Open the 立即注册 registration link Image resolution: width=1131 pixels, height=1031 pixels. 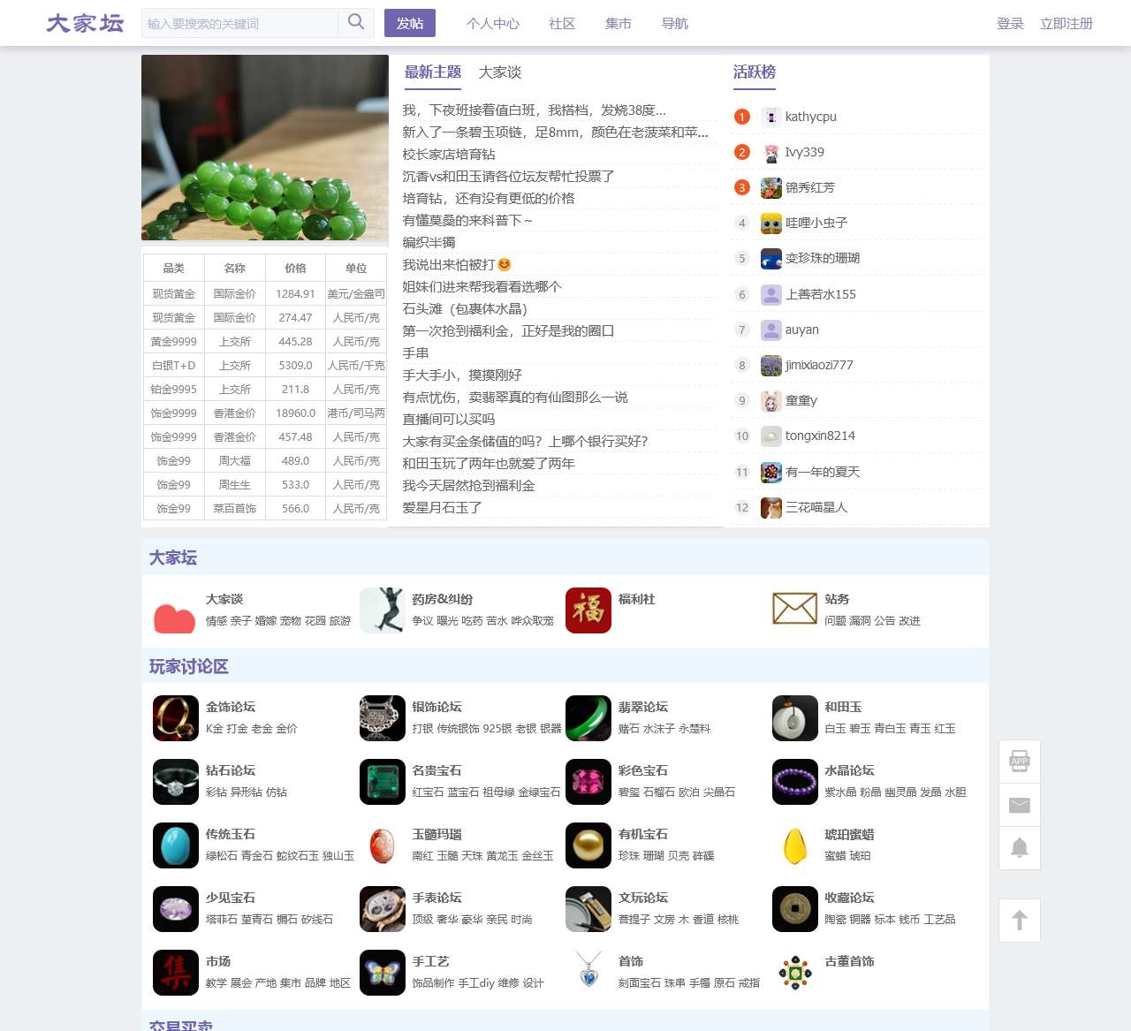tap(1066, 24)
